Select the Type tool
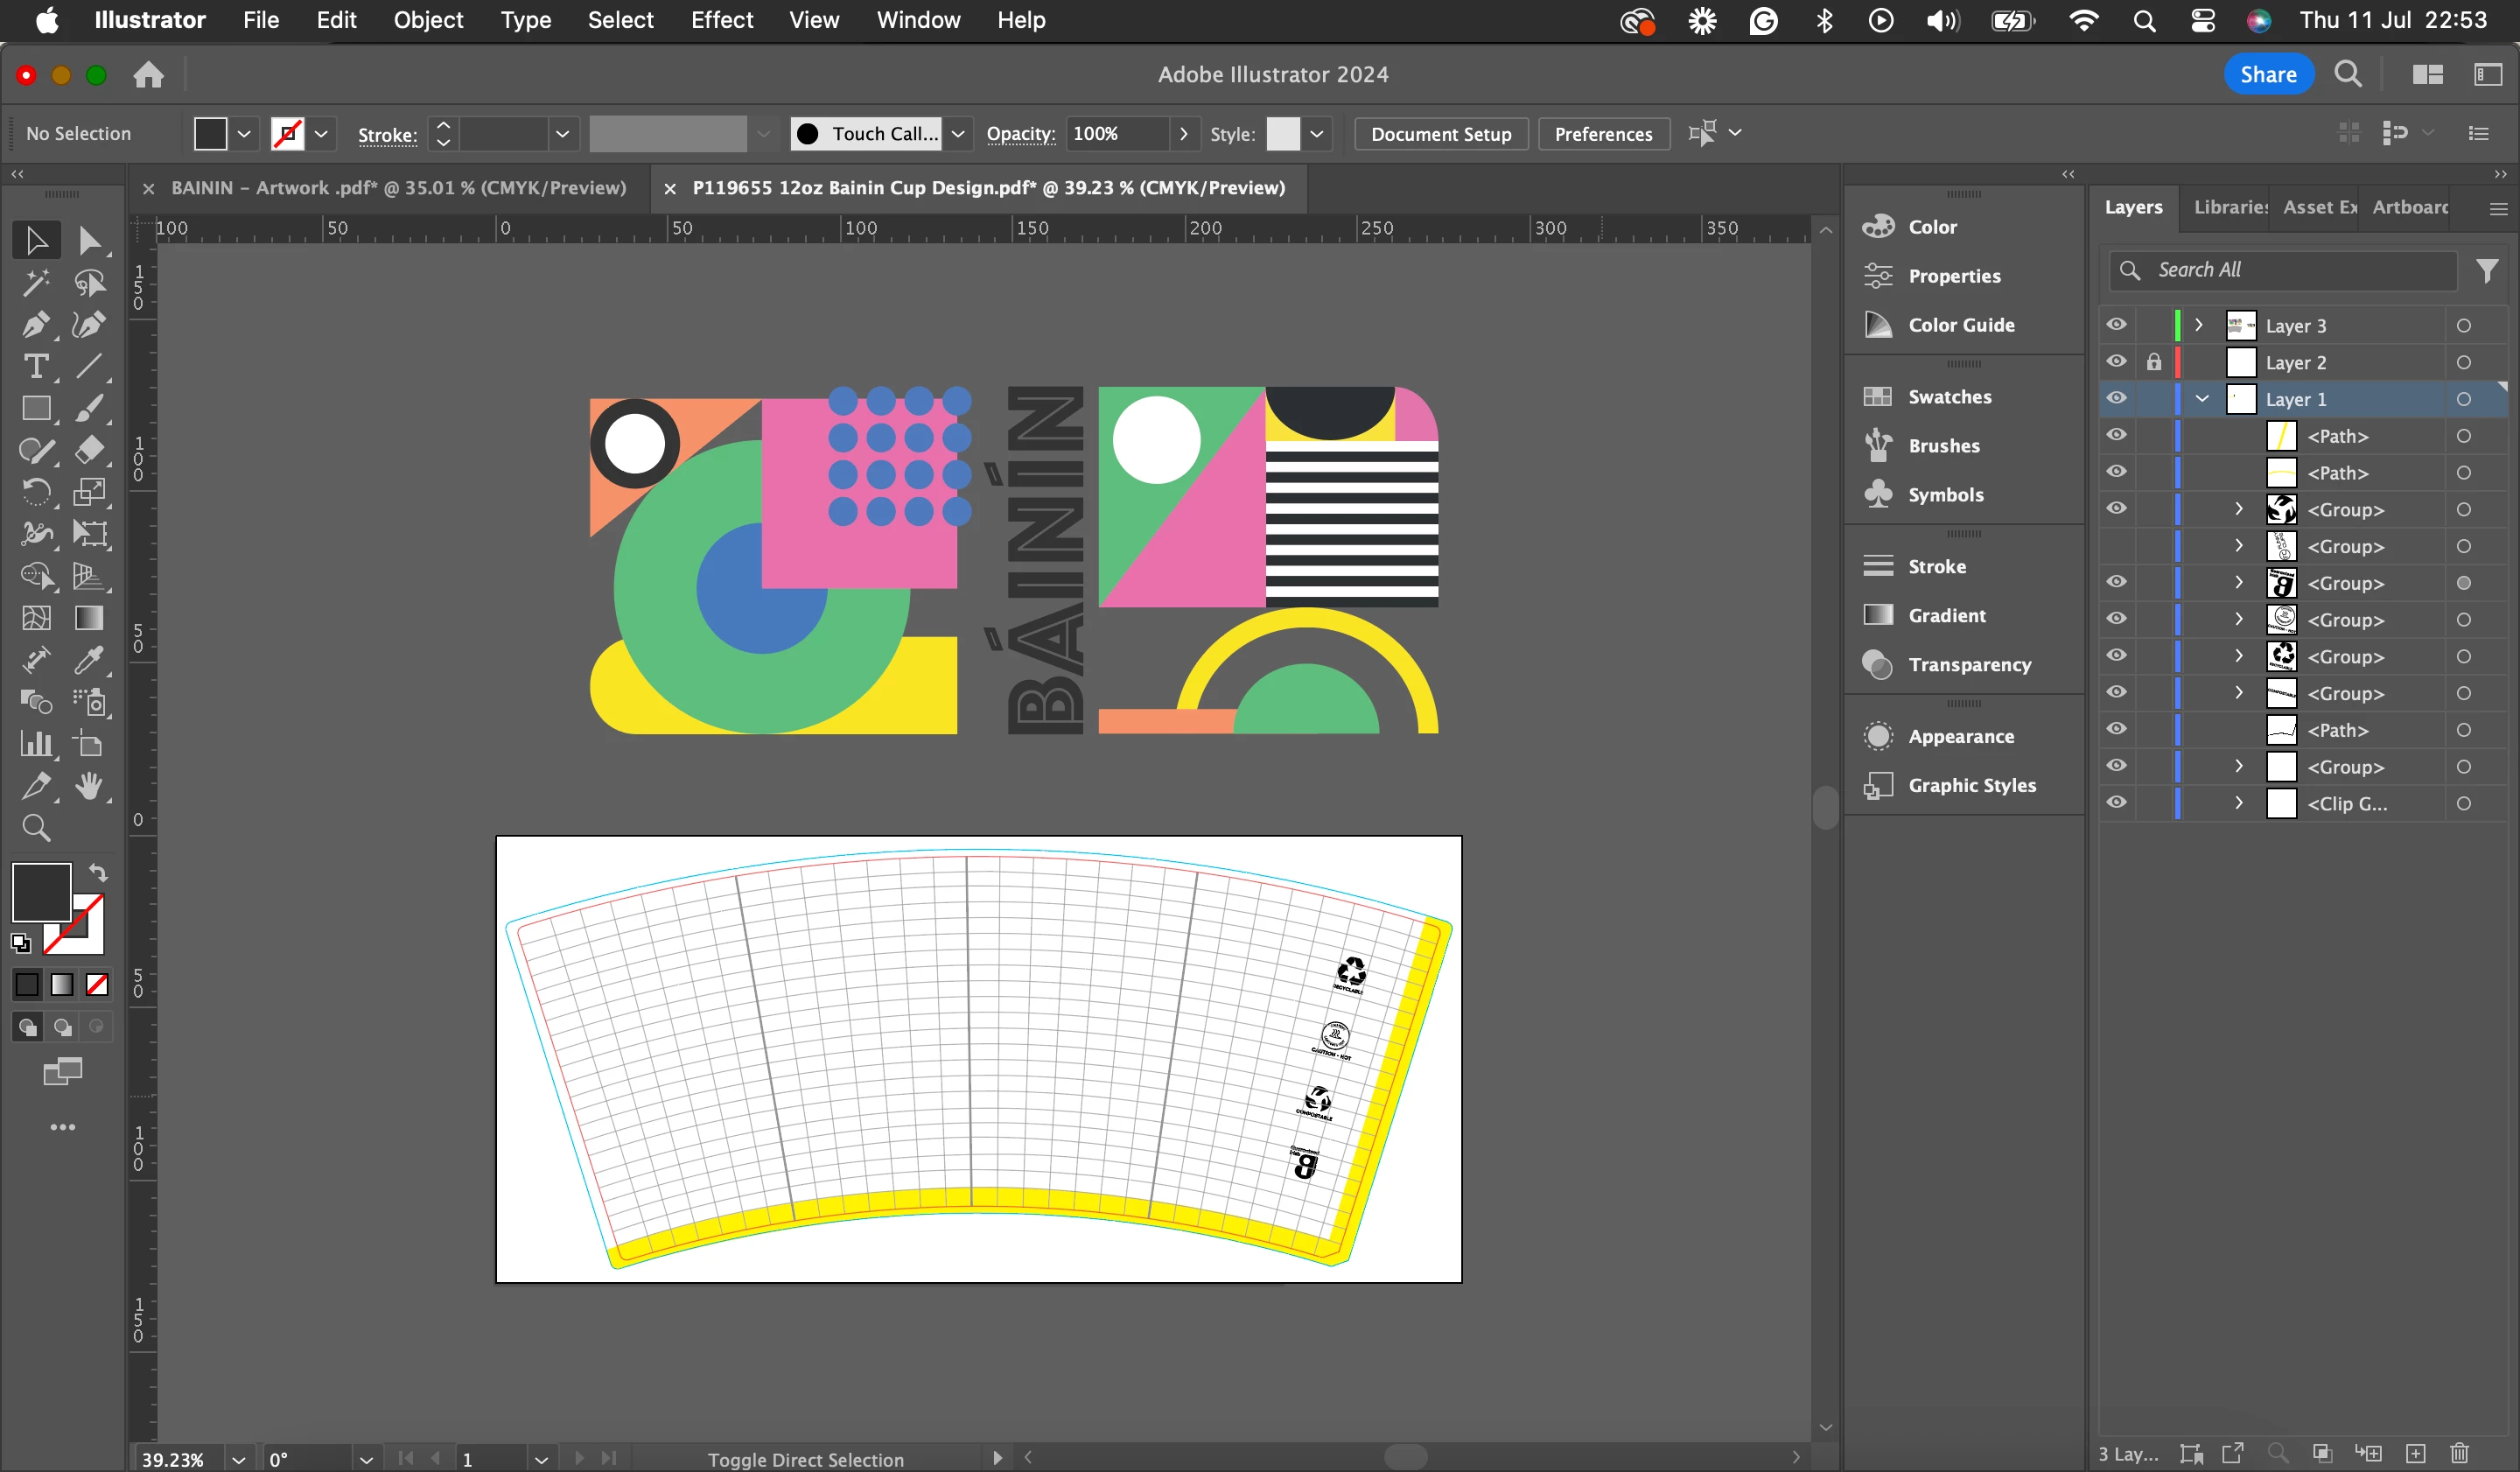2520x1472 pixels. 35,367
